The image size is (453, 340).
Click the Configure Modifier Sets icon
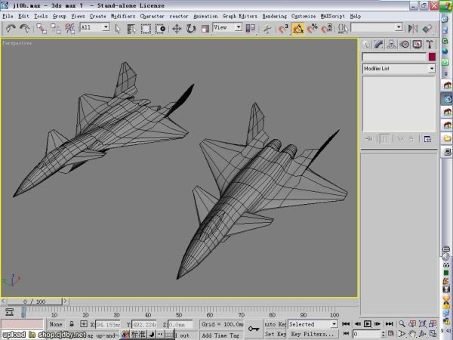427,138
